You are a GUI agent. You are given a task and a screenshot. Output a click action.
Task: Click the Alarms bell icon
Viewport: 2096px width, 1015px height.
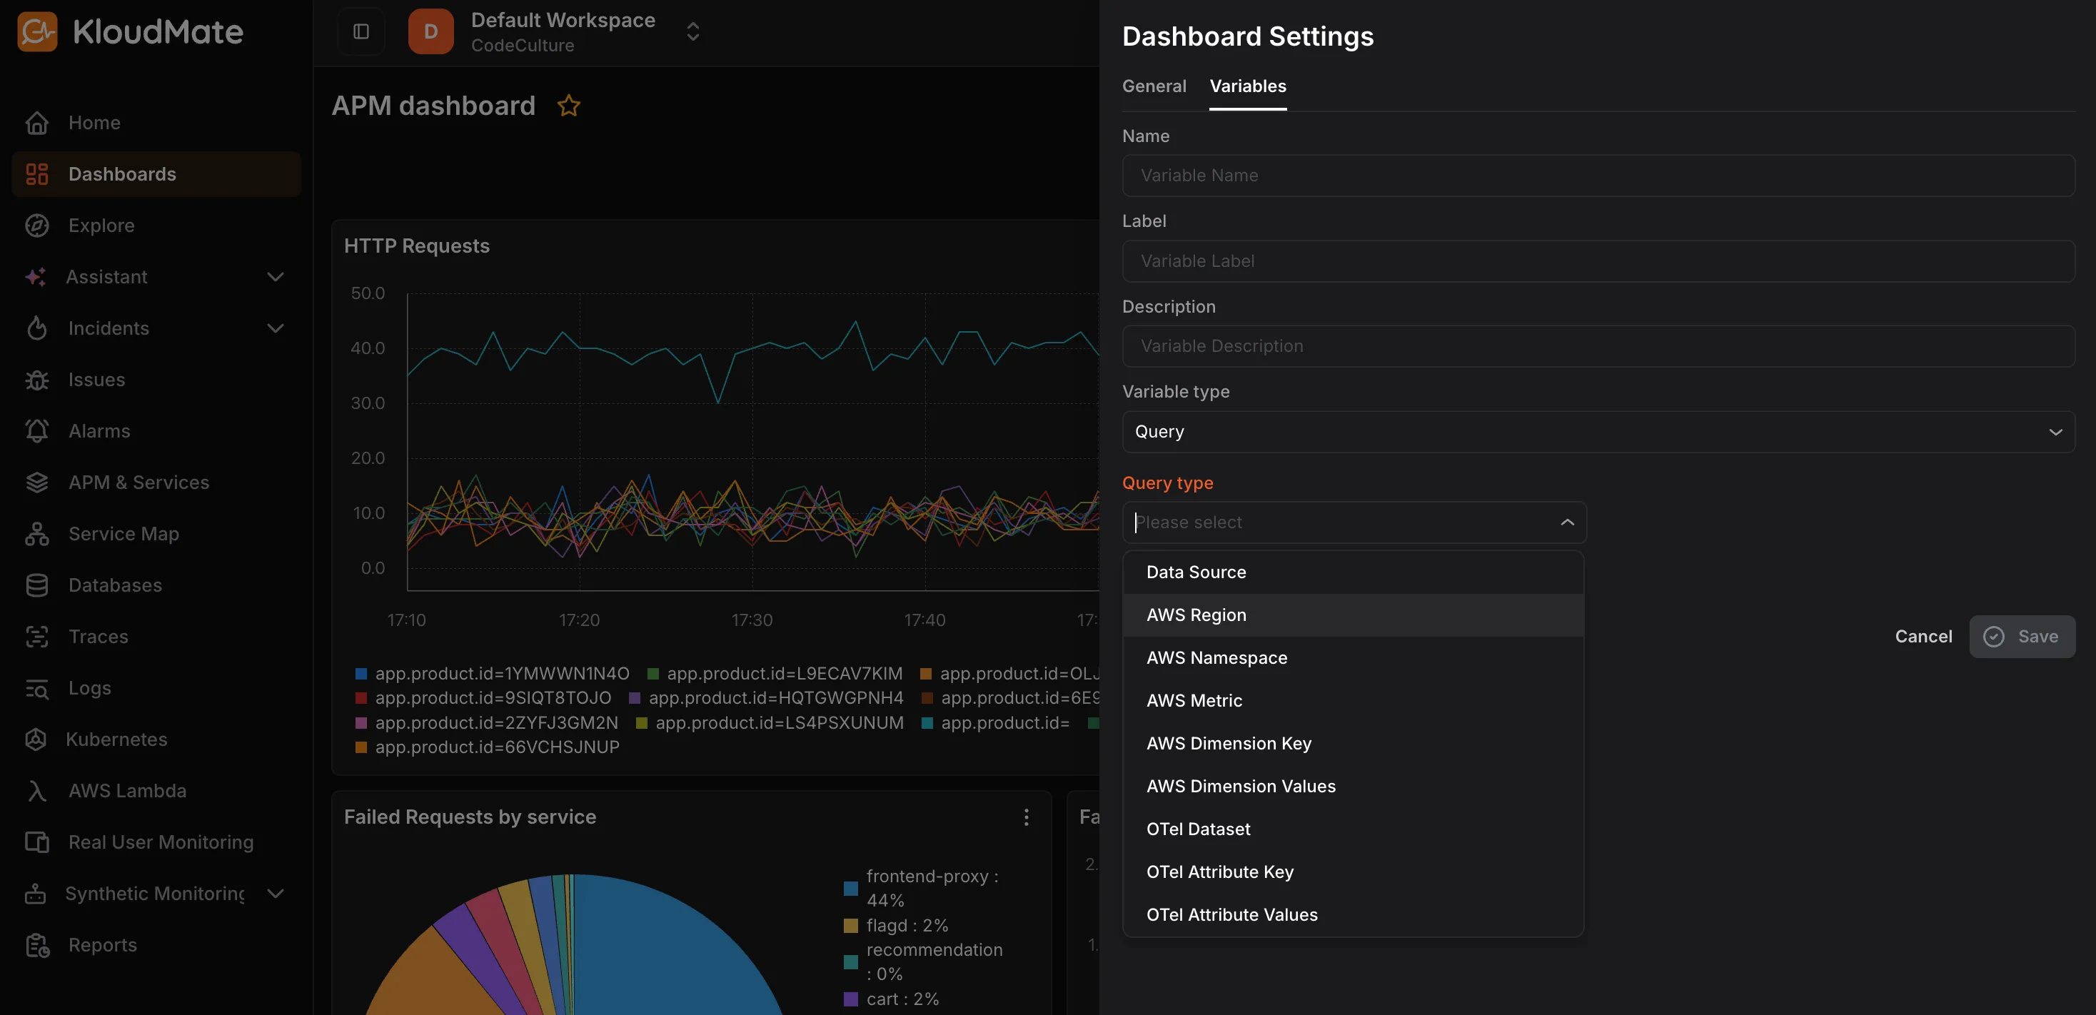point(37,431)
